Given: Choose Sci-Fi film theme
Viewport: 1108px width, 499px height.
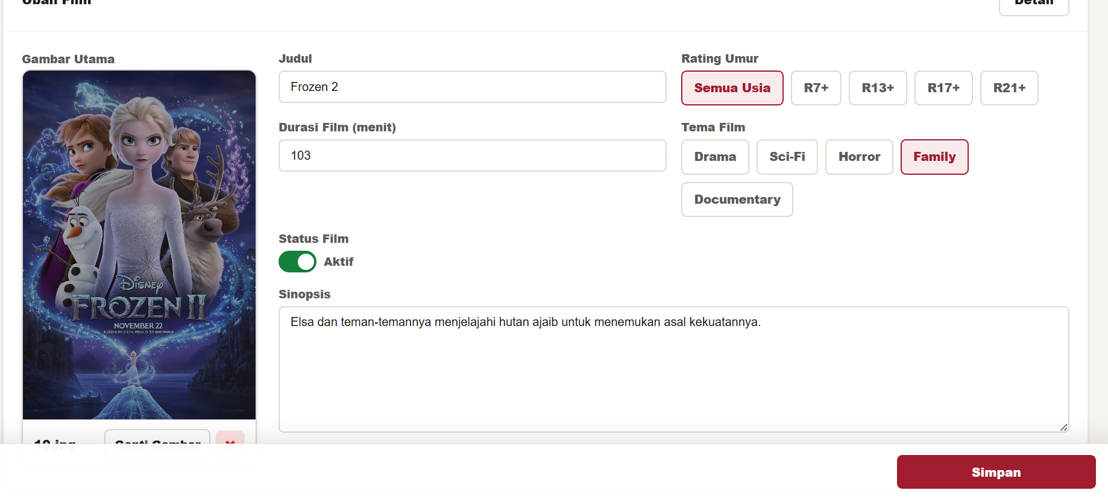Looking at the screenshot, I should click(x=787, y=157).
